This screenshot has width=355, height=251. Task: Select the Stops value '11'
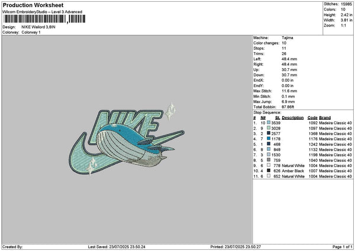[x=284, y=49]
